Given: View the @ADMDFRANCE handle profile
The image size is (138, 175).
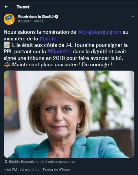Looking at the screenshot, I should tap(31, 21).
